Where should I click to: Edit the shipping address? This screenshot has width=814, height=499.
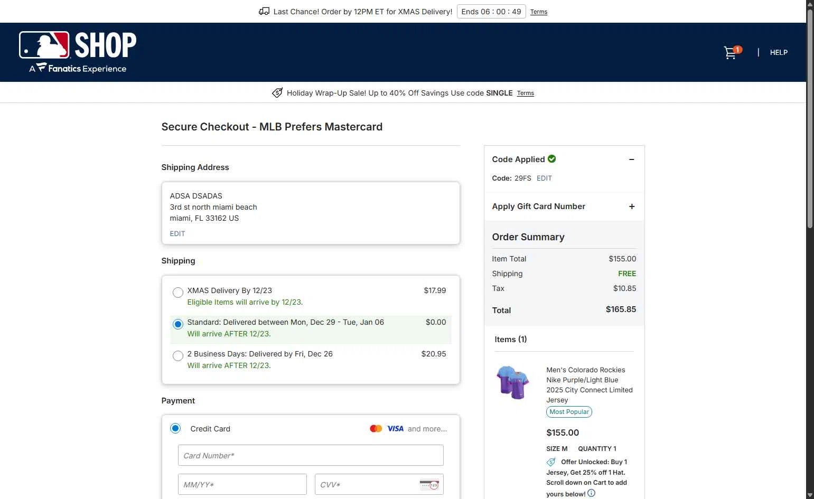tap(177, 233)
